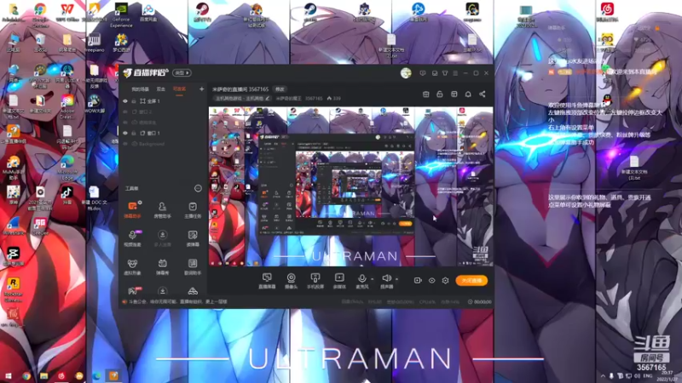Toggle the preview eye icon near the stream button
Screen dimensions: 682x383
431,281
